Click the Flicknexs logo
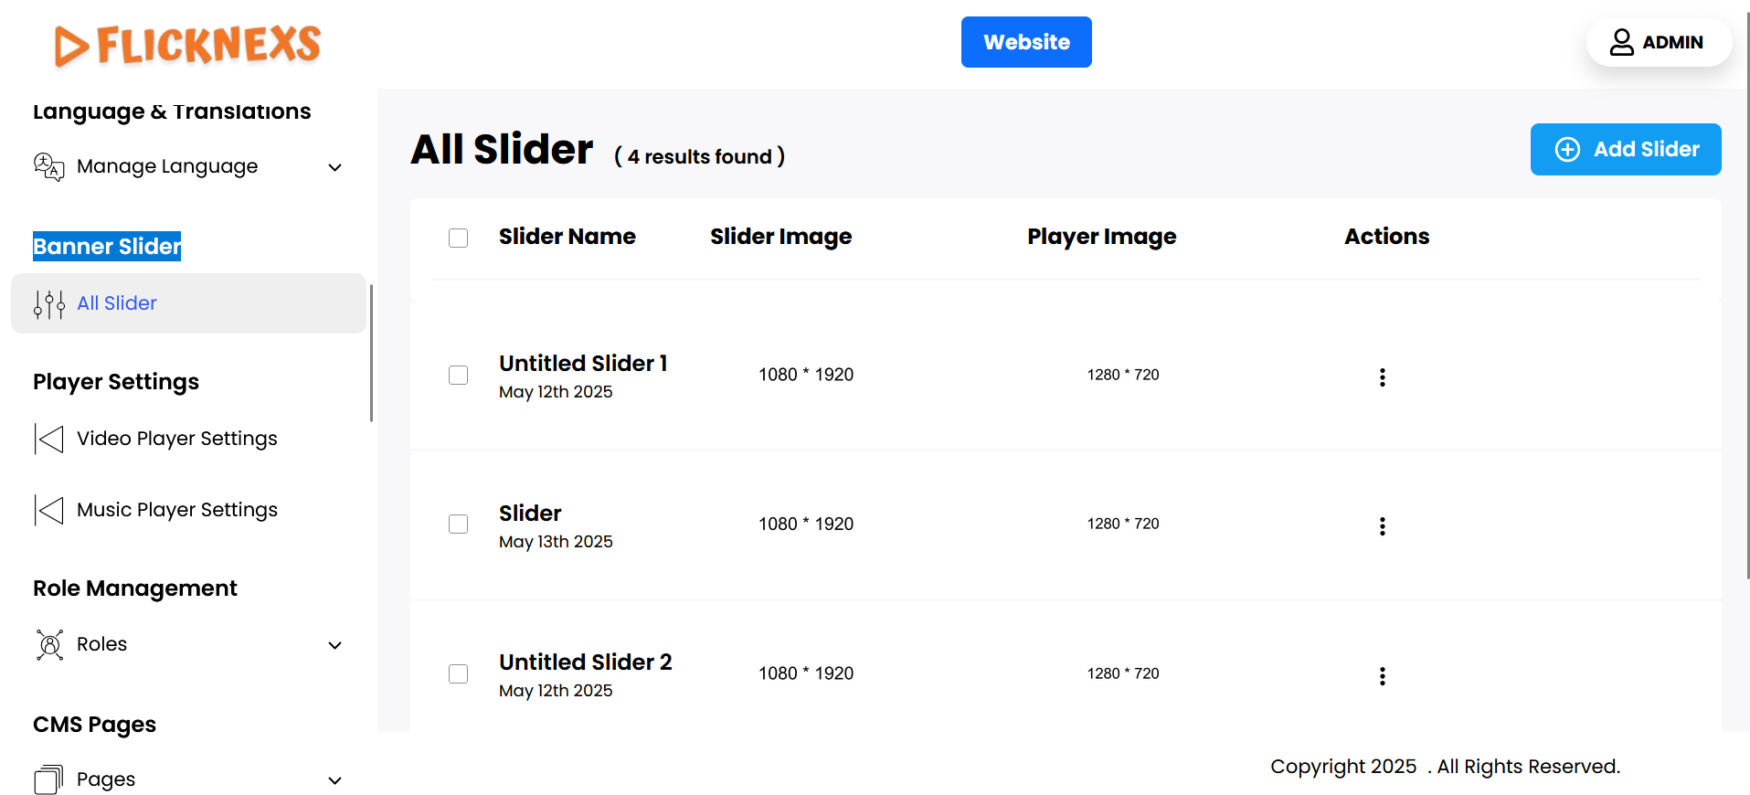Screen dimensions: 1750x795 click(187, 45)
